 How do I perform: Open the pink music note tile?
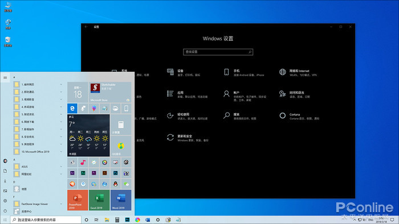coord(83,163)
